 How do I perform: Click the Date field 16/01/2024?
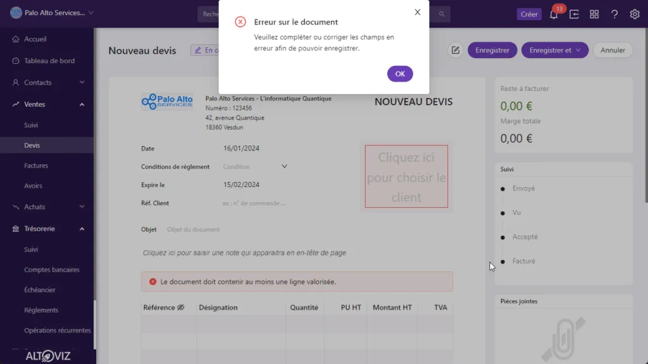(241, 148)
